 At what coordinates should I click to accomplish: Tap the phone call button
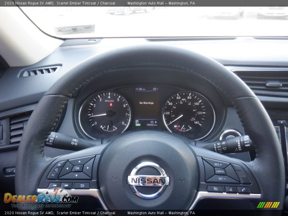(244, 190)
